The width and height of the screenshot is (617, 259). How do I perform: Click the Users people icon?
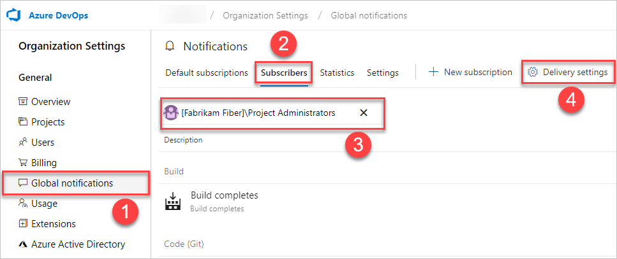point(23,143)
